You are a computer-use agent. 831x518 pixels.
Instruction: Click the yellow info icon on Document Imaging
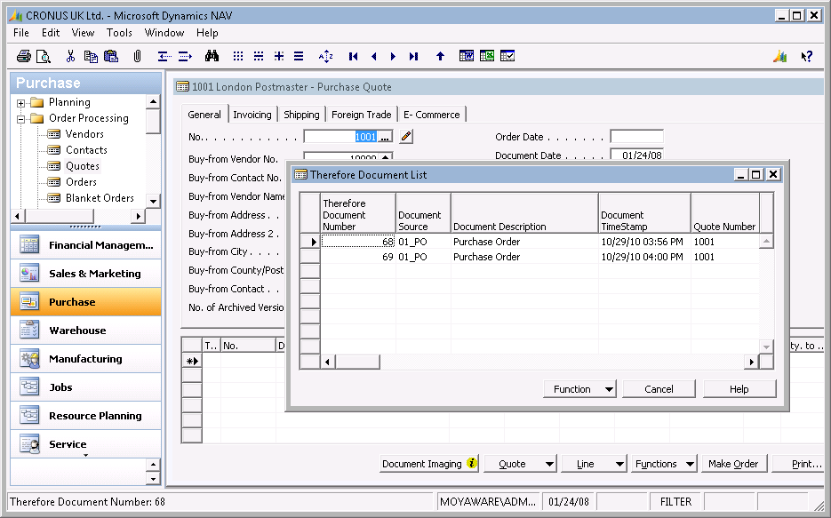point(472,464)
